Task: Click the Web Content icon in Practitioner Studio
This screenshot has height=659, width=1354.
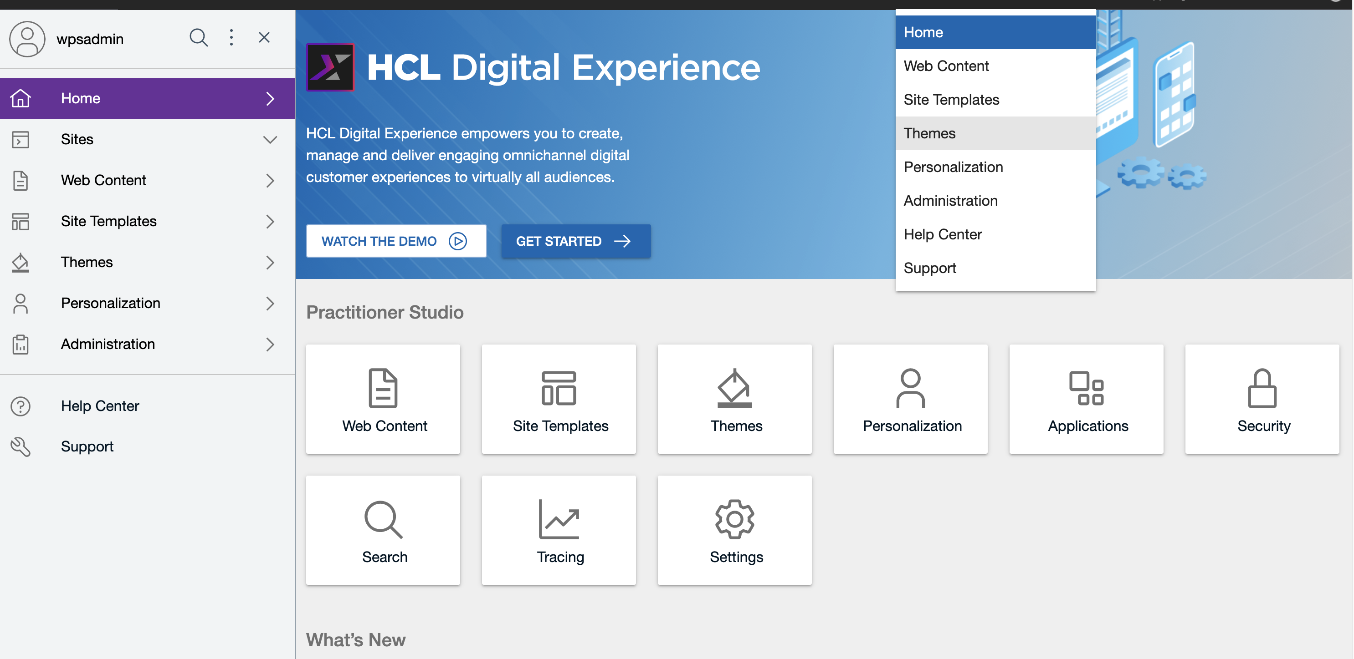Action: [x=384, y=399]
